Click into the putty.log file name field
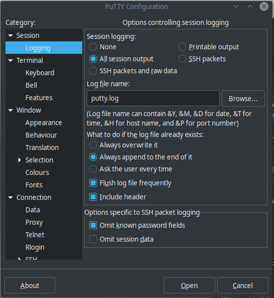 coord(153,98)
